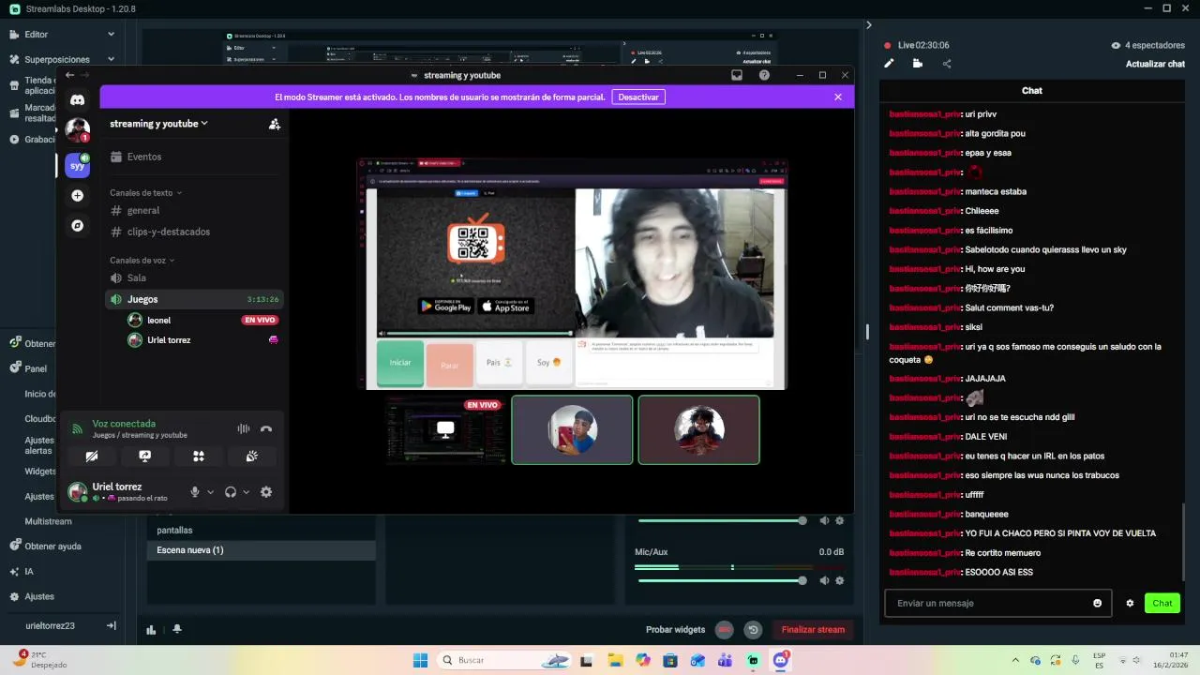
Task: Open Discord inbox icon in title bar
Action: tap(737, 75)
